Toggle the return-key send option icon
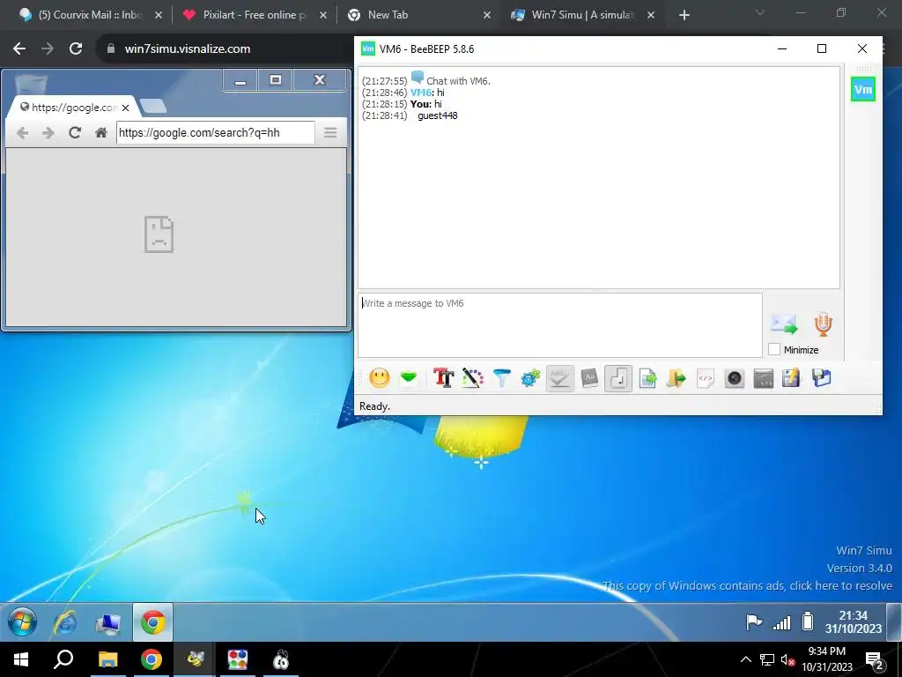This screenshot has height=677, width=902. [618, 378]
